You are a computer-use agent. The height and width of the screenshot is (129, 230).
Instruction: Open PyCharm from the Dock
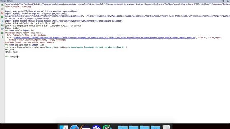[107, 127]
